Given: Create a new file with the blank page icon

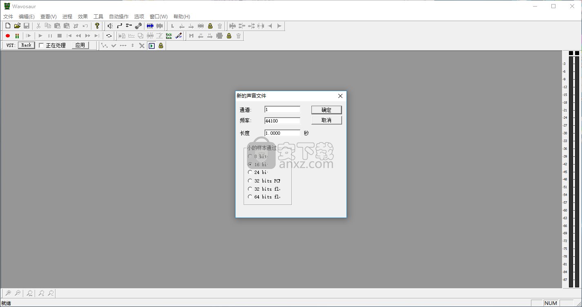Looking at the screenshot, I should [x=8, y=26].
